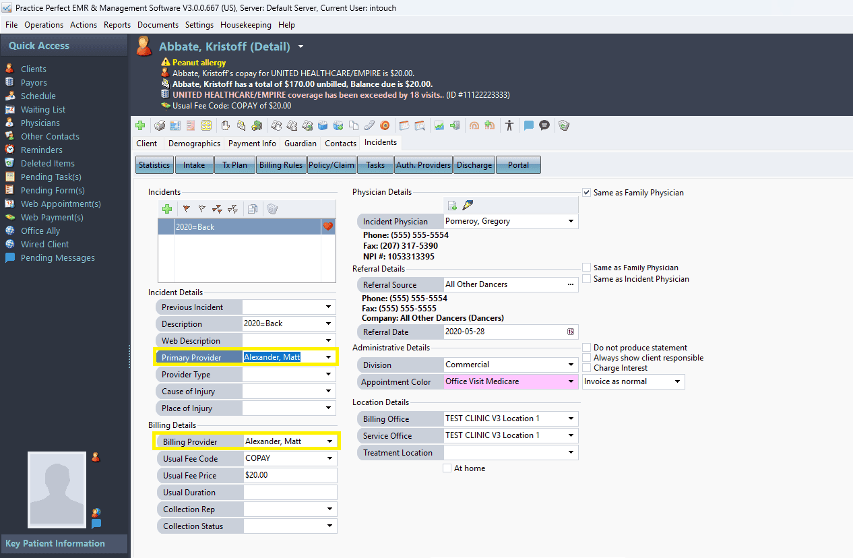Check the Charge Interest box
This screenshot has height=558, width=853.
[587, 368]
